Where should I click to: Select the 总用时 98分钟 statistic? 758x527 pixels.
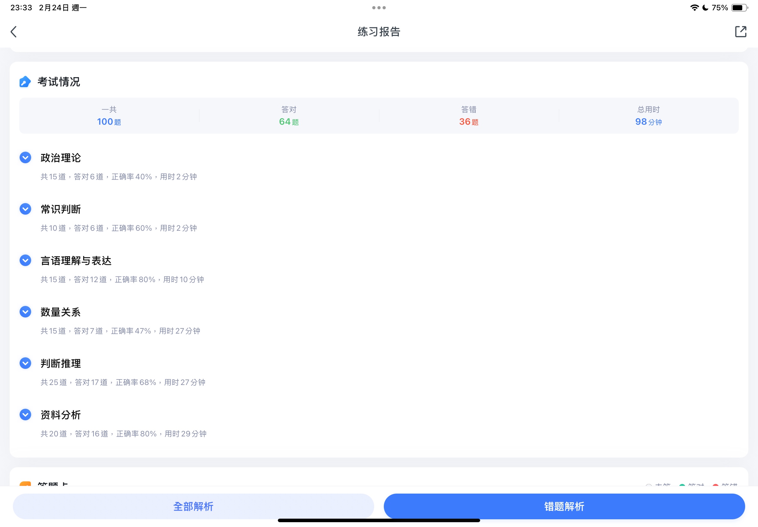[648, 116]
